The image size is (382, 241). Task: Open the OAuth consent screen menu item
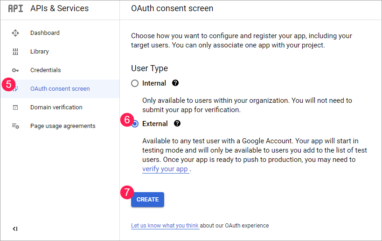60,89
